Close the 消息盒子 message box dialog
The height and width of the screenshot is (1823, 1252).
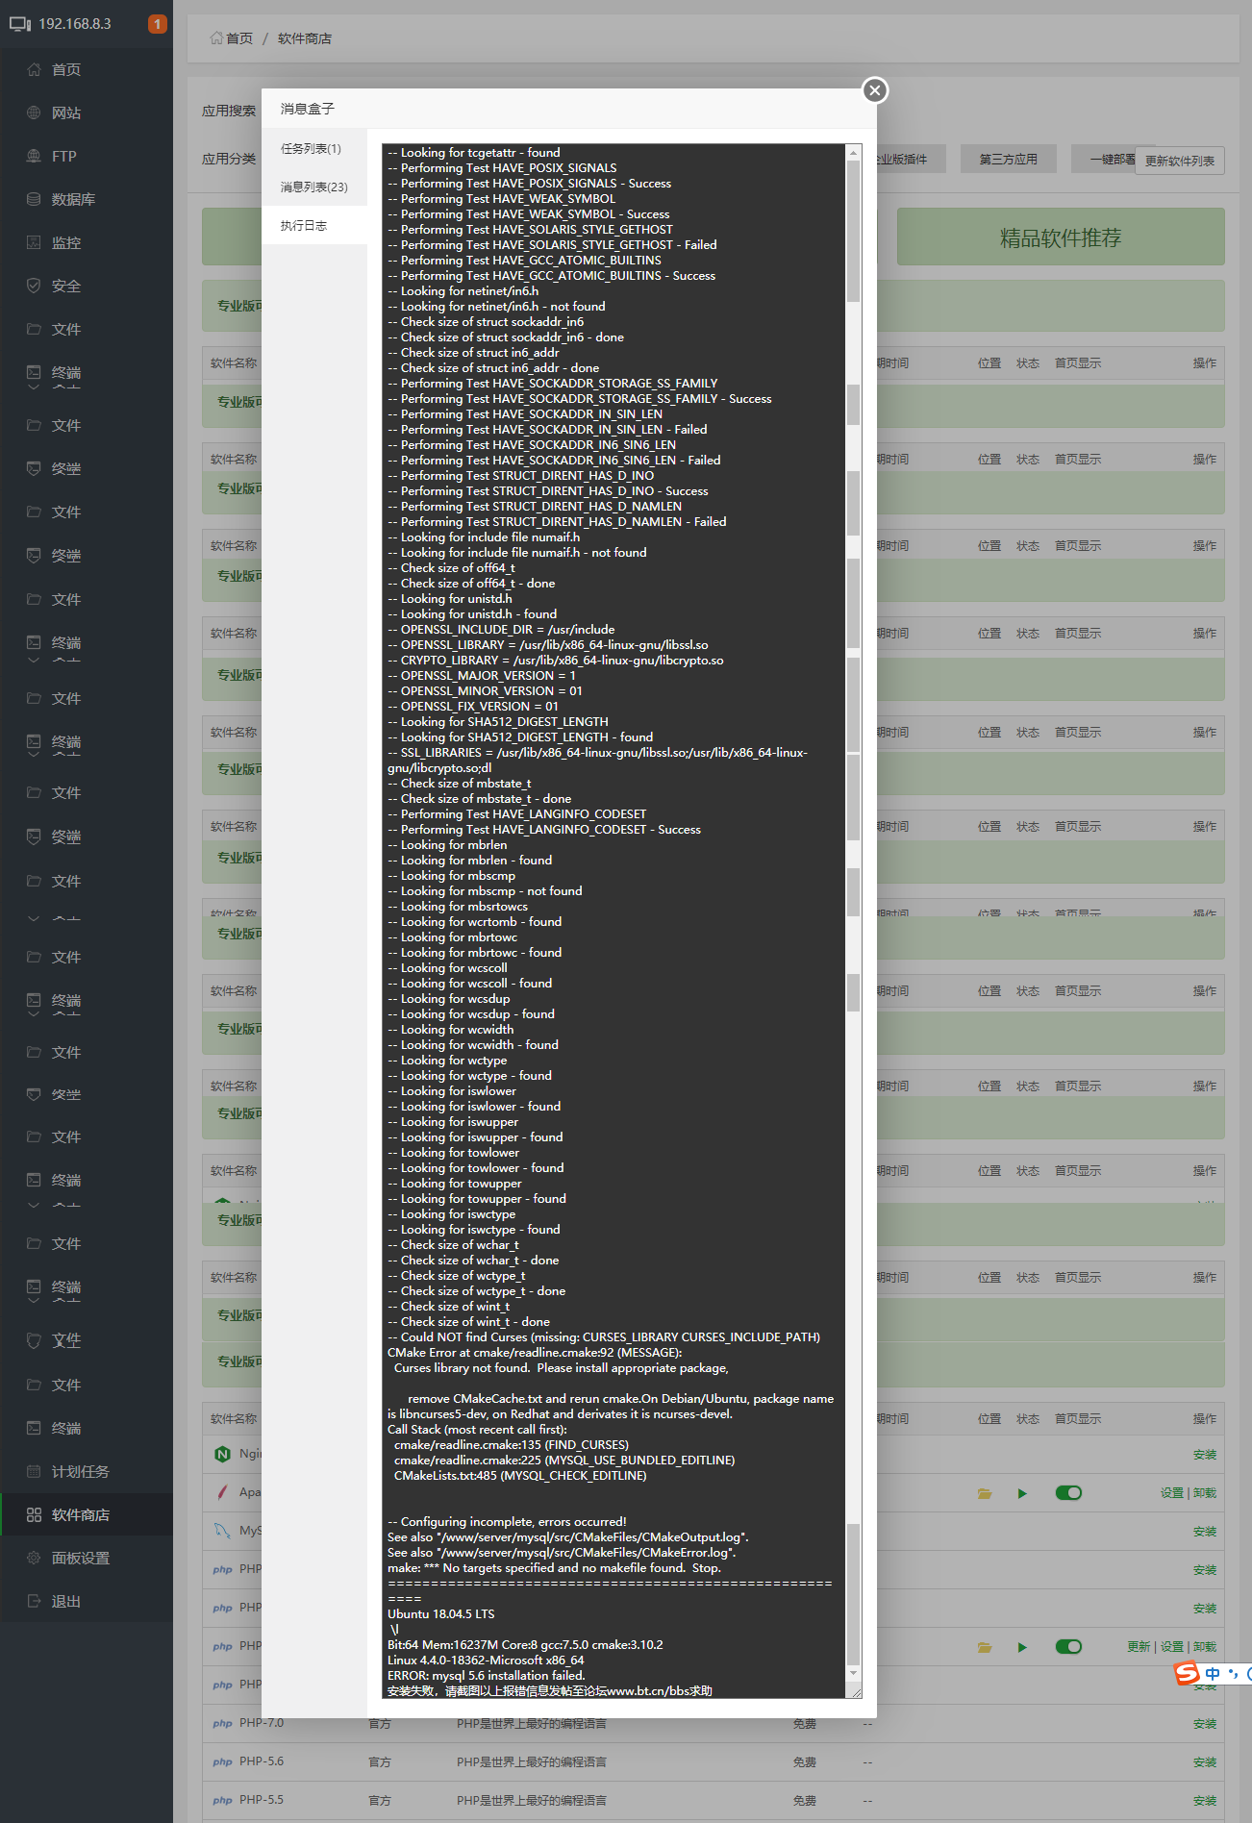pyautogui.click(x=874, y=90)
